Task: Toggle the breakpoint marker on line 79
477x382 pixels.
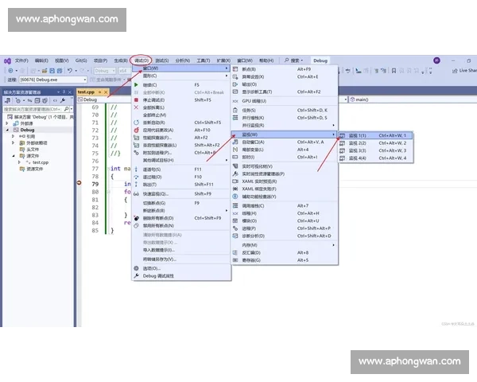Action: coord(79,183)
